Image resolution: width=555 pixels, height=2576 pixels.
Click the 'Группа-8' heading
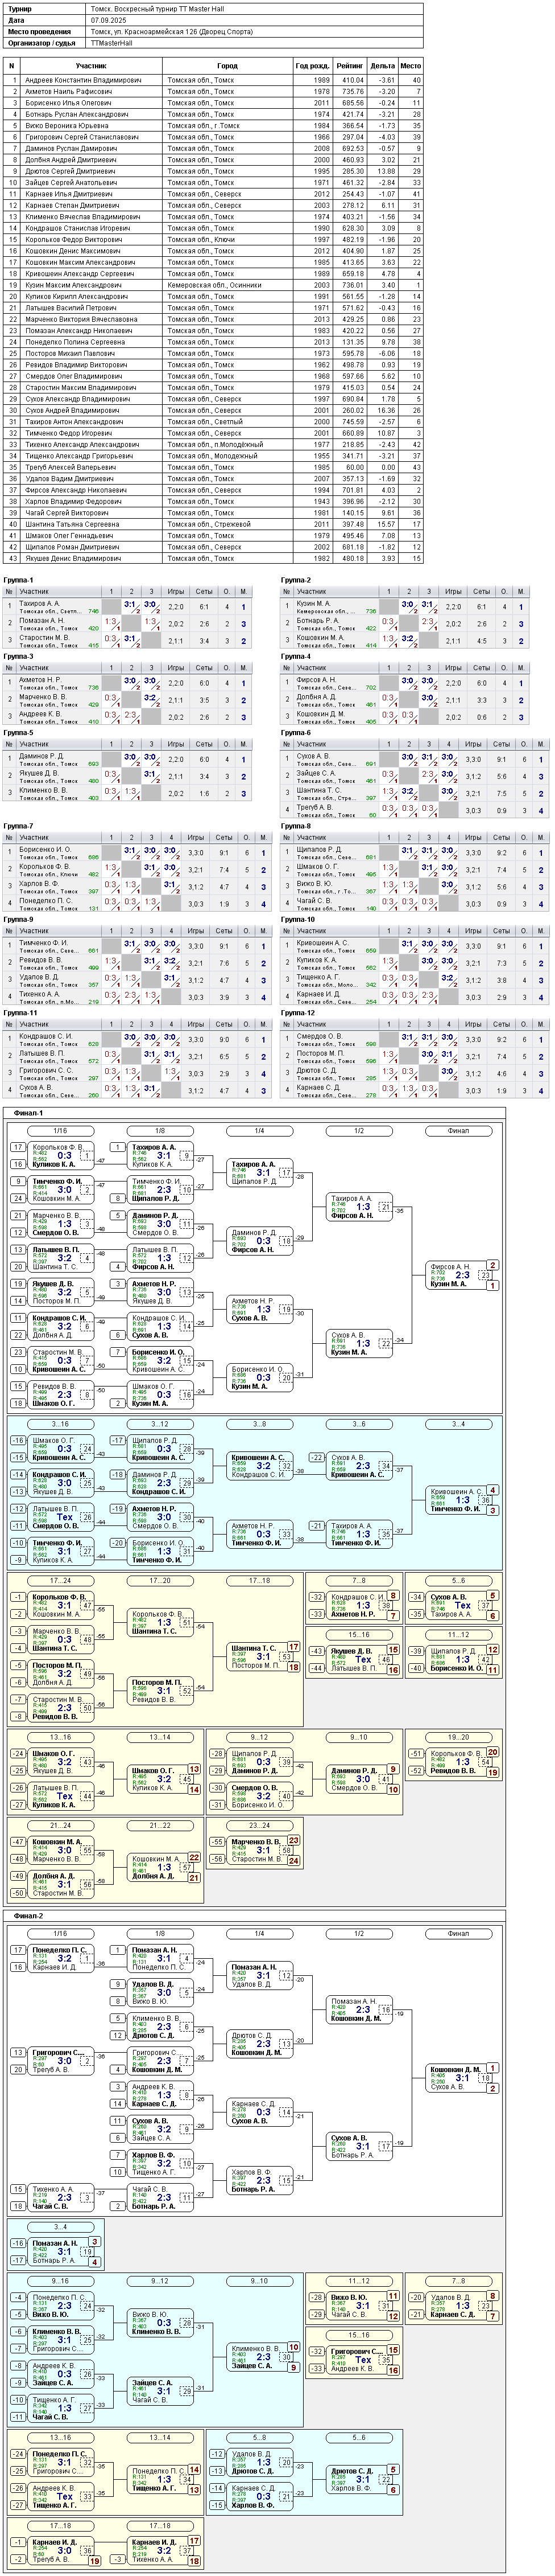[x=296, y=827]
